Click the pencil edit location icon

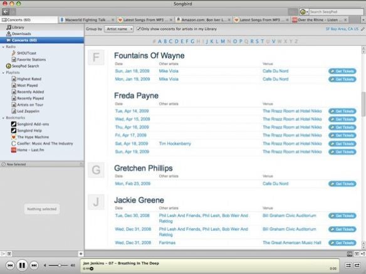pos(362,29)
